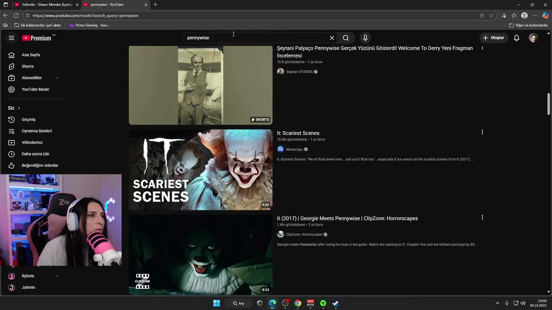
Task: Expand the Siz section chevron
Action: click(x=19, y=108)
